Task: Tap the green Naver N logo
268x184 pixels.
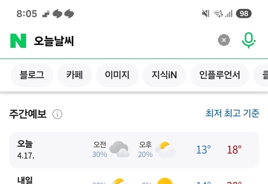Action: click(x=18, y=41)
